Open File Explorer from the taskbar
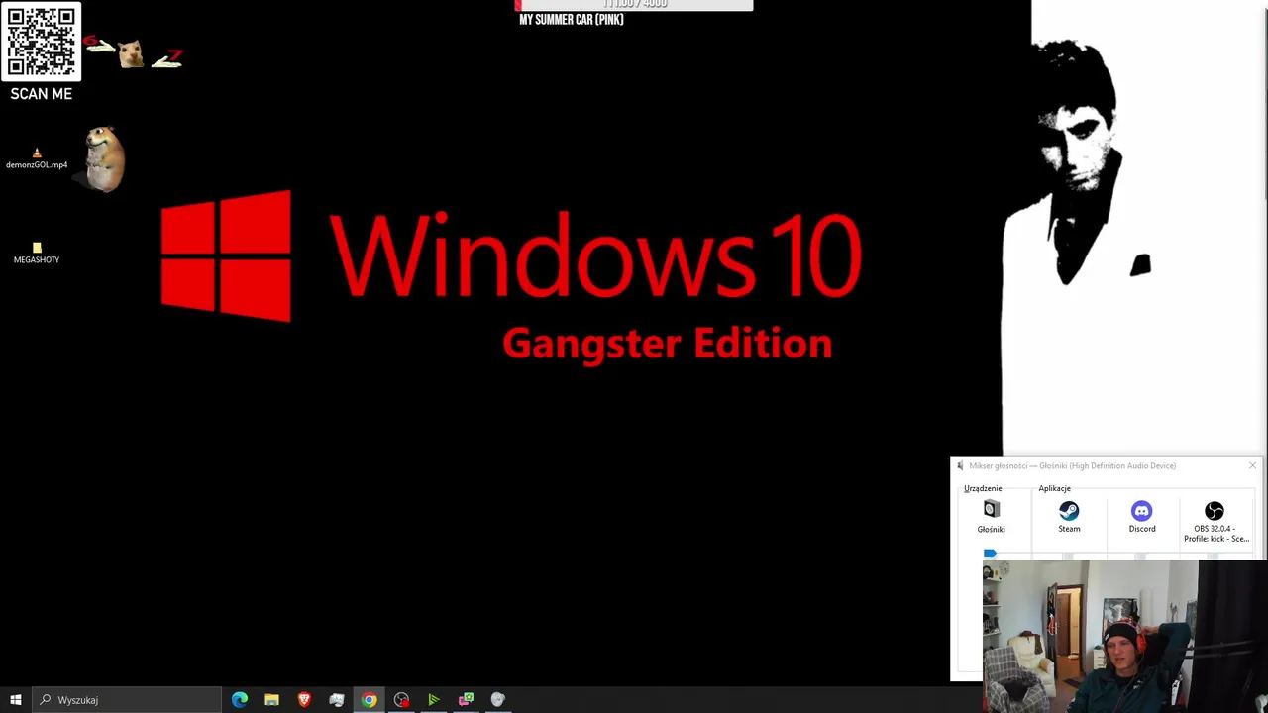The height and width of the screenshot is (713, 1268). [x=271, y=700]
